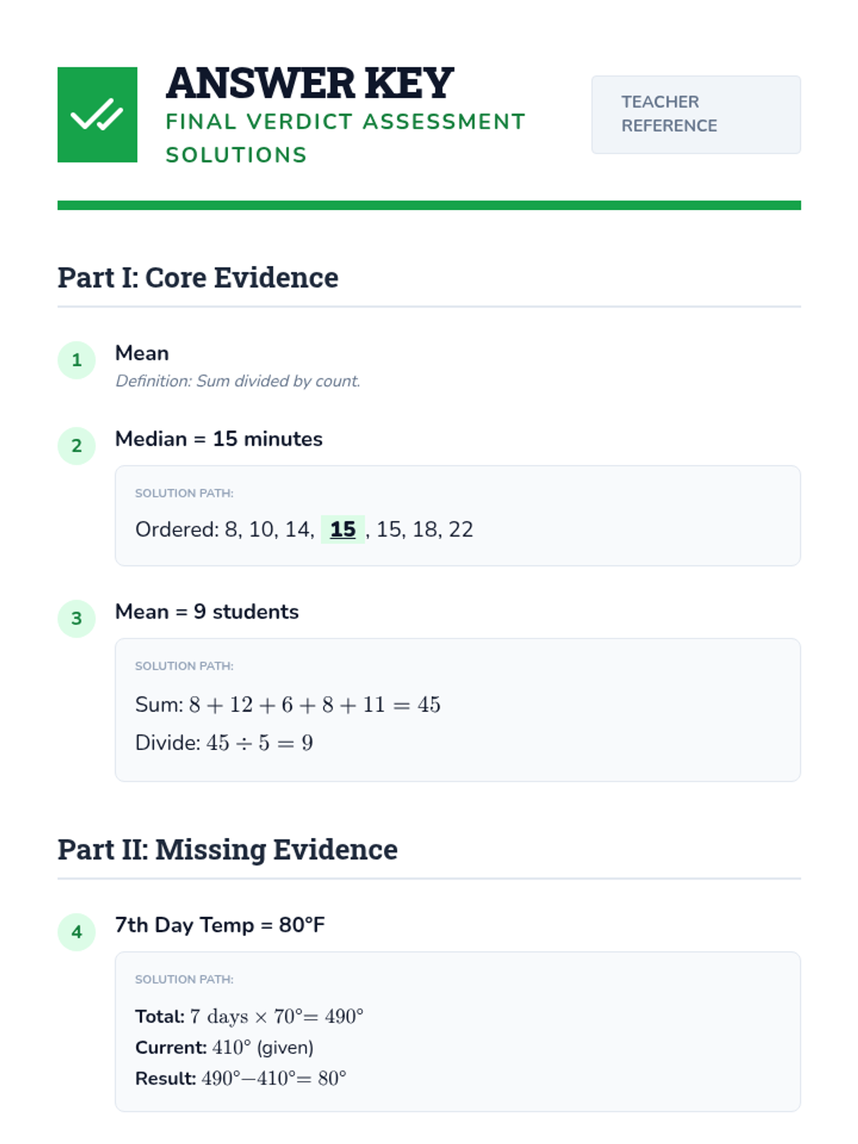This screenshot has height=1144, width=858.
Task: Click the green horizontal divider bar
Action: 429,205
